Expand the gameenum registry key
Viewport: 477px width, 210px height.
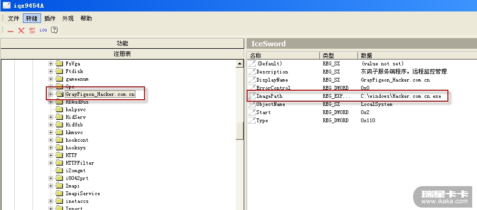[51, 79]
